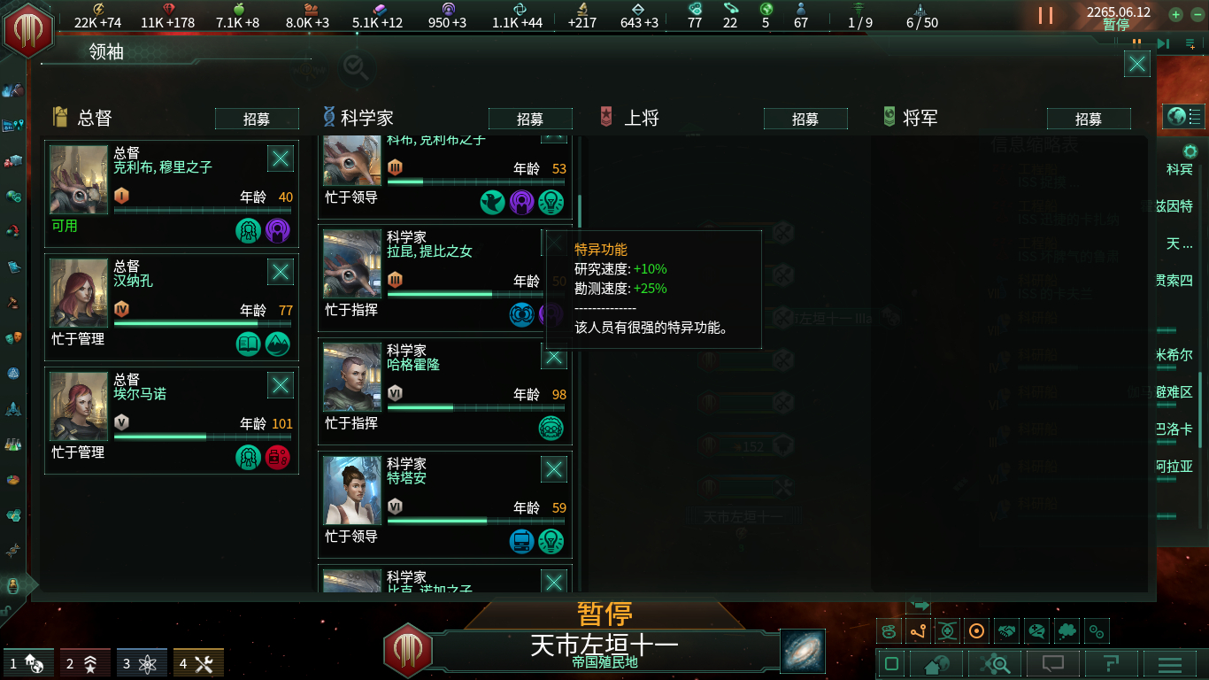Click the scientist list scrollbar
Image resolution: width=1209 pixels, height=680 pixels.
580,211
